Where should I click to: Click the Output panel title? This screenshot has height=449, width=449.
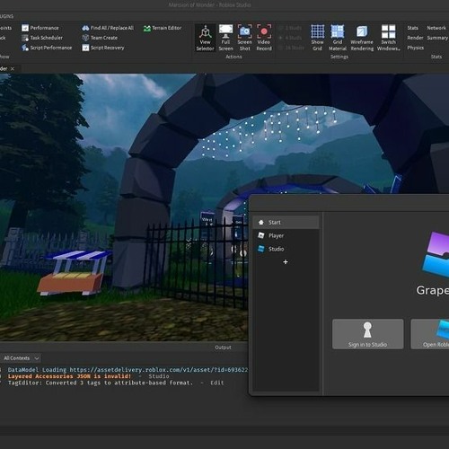[223, 348]
